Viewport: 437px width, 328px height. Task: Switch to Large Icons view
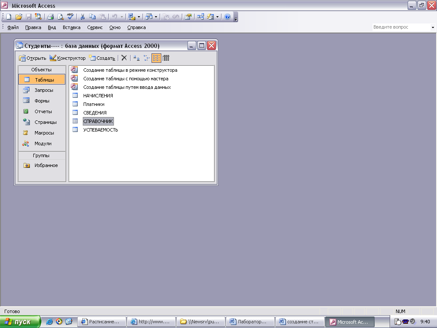coord(136,58)
